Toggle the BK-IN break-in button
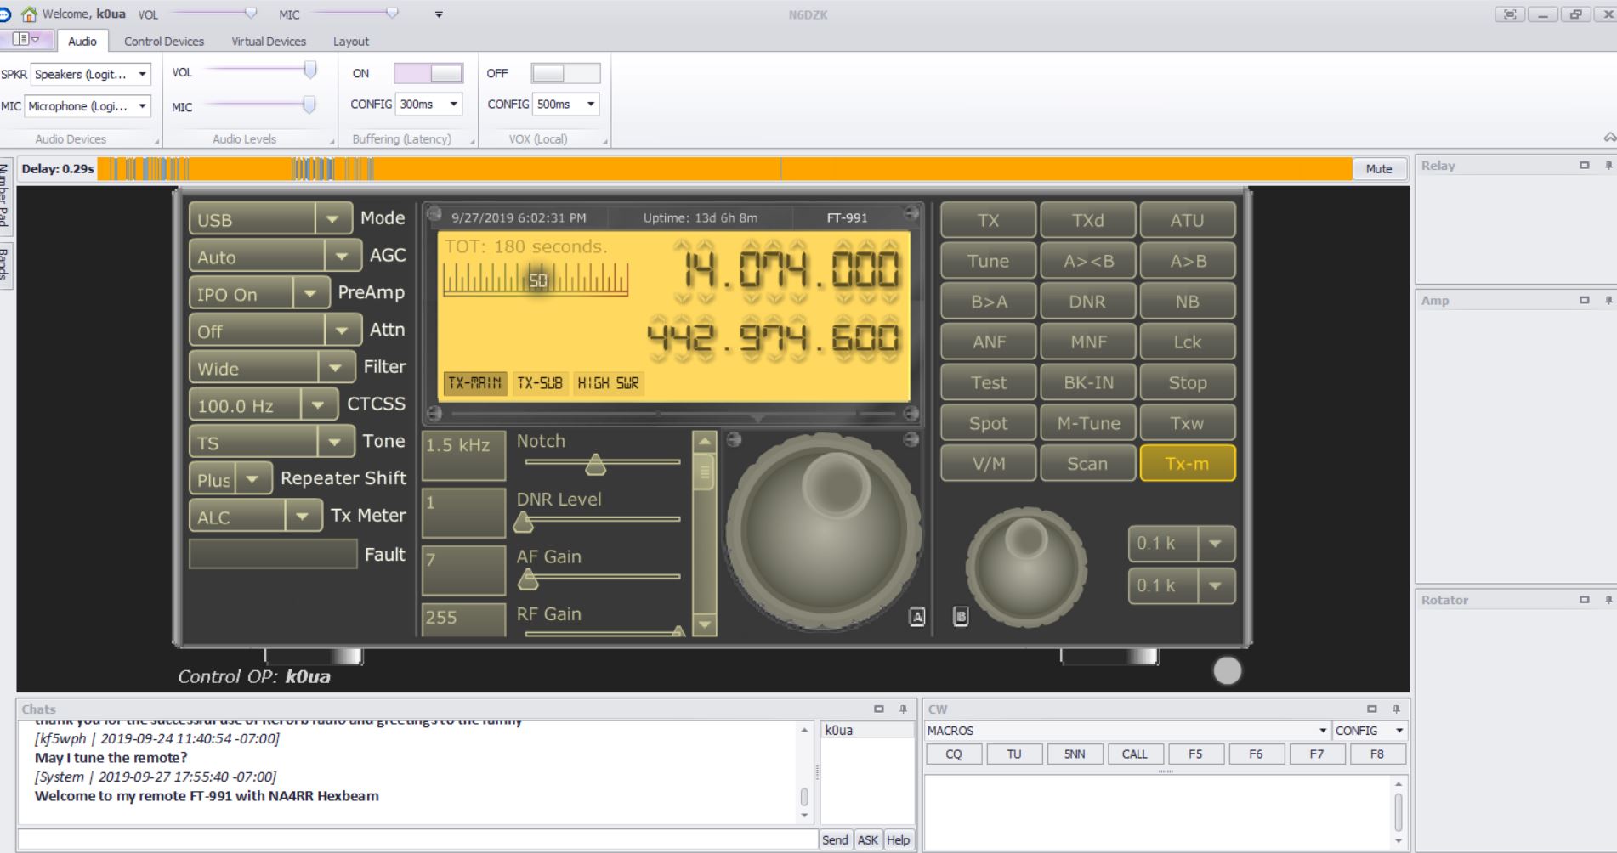 [x=1087, y=382]
